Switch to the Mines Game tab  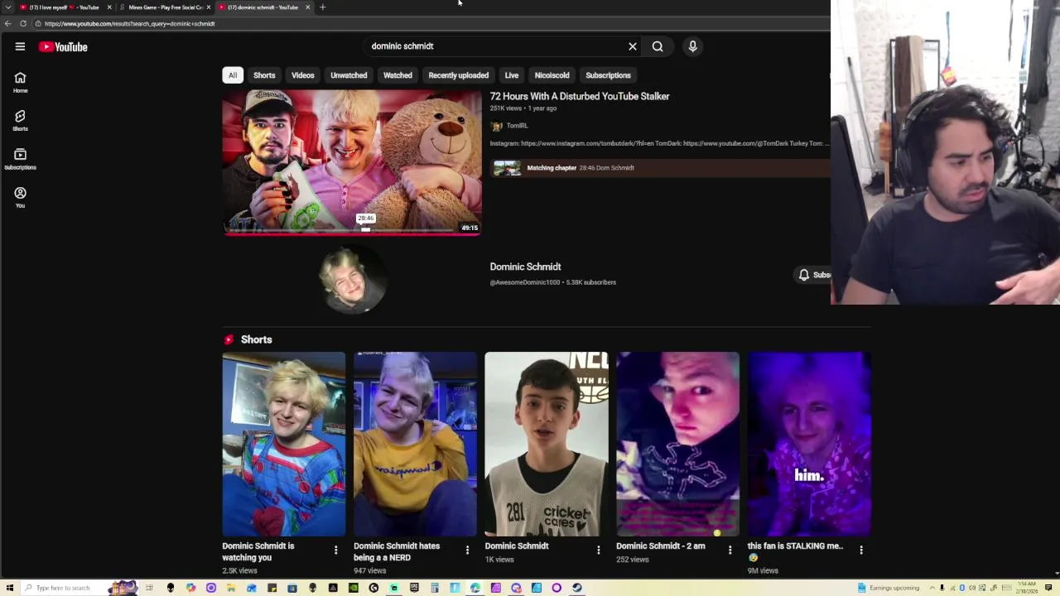point(165,7)
